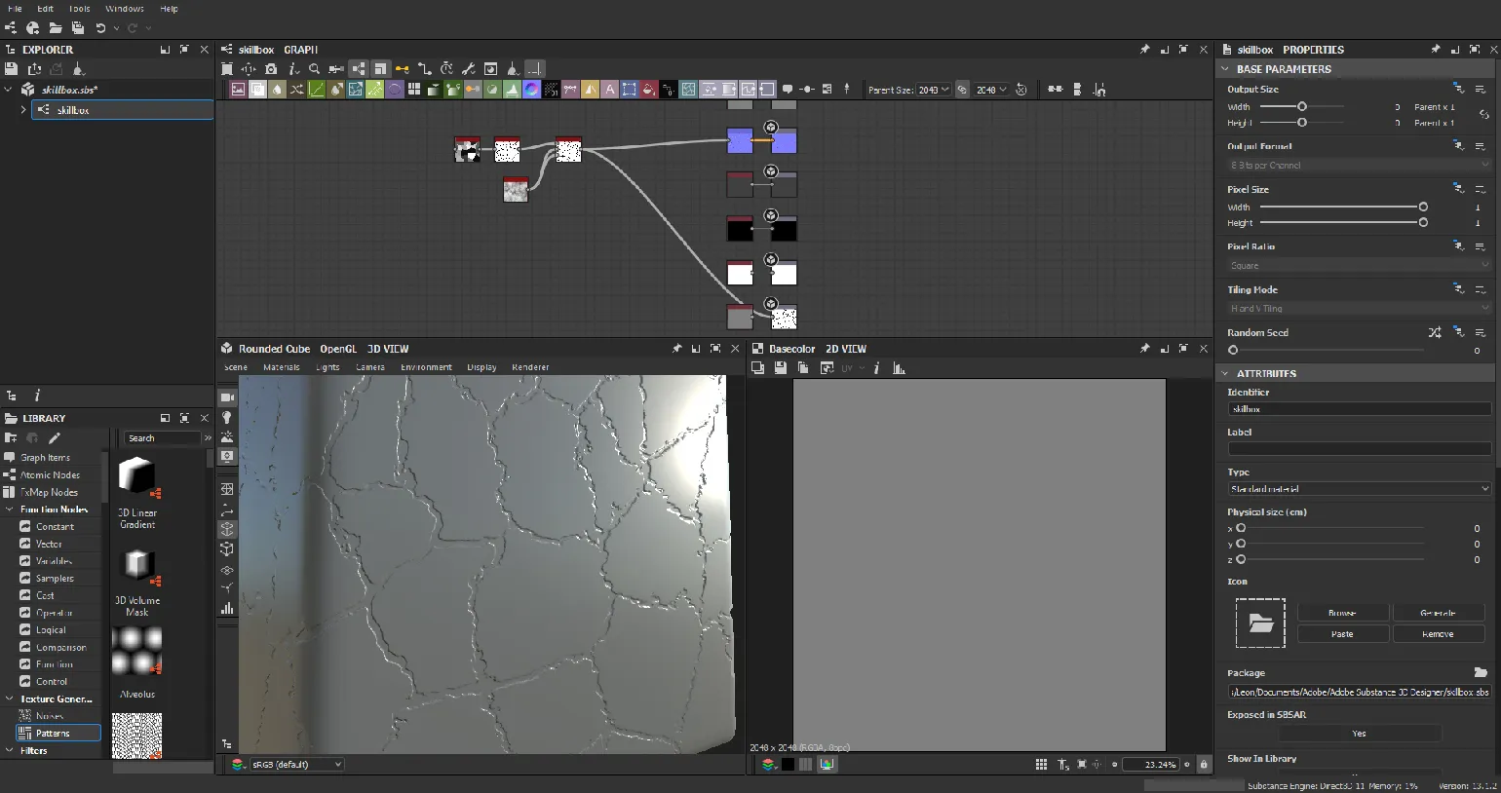This screenshot has width=1501, height=793.
Task: Open the Type dropdown in Attributes
Action: click(x=1359, y=489)
